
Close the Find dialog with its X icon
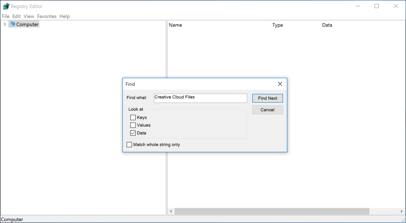(280, 84)
